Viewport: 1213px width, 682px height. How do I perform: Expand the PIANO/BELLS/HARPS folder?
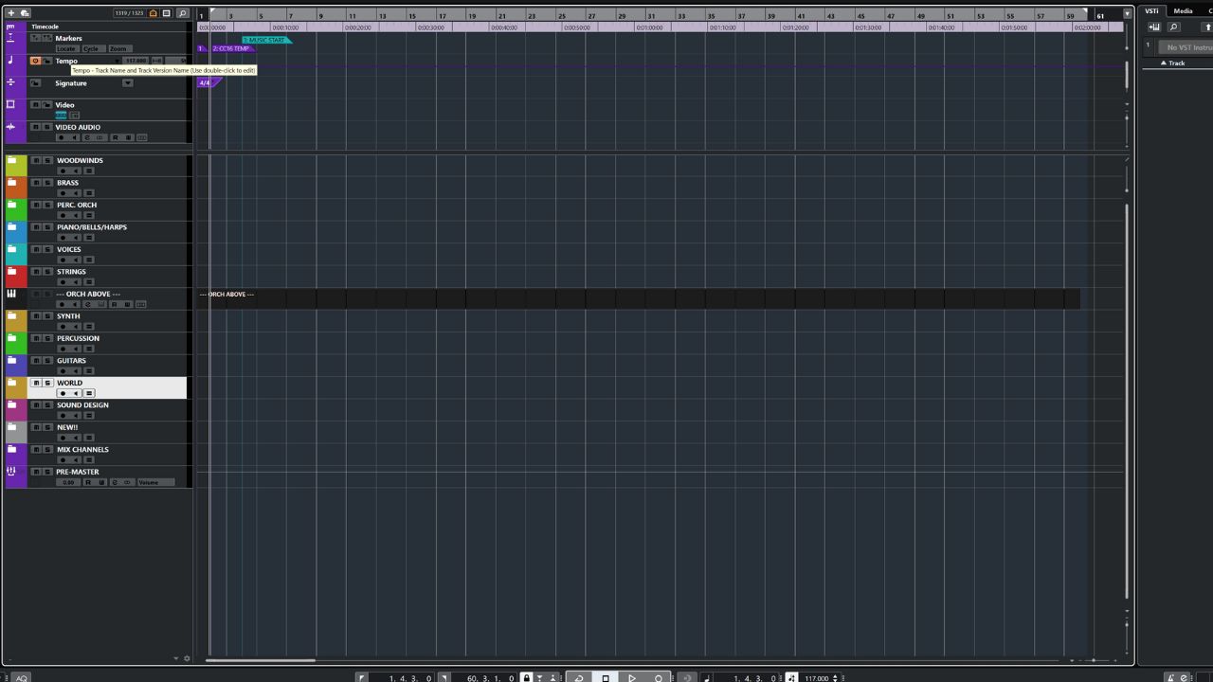[x=11, y=227]
